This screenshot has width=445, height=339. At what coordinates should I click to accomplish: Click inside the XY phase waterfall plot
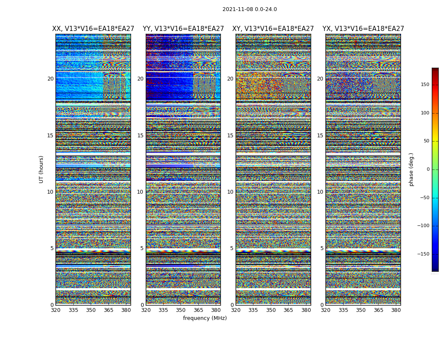coord(273,169)
